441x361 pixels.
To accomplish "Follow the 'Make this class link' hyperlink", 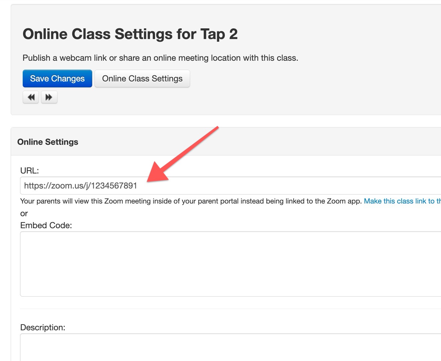I will coord(402,201).
